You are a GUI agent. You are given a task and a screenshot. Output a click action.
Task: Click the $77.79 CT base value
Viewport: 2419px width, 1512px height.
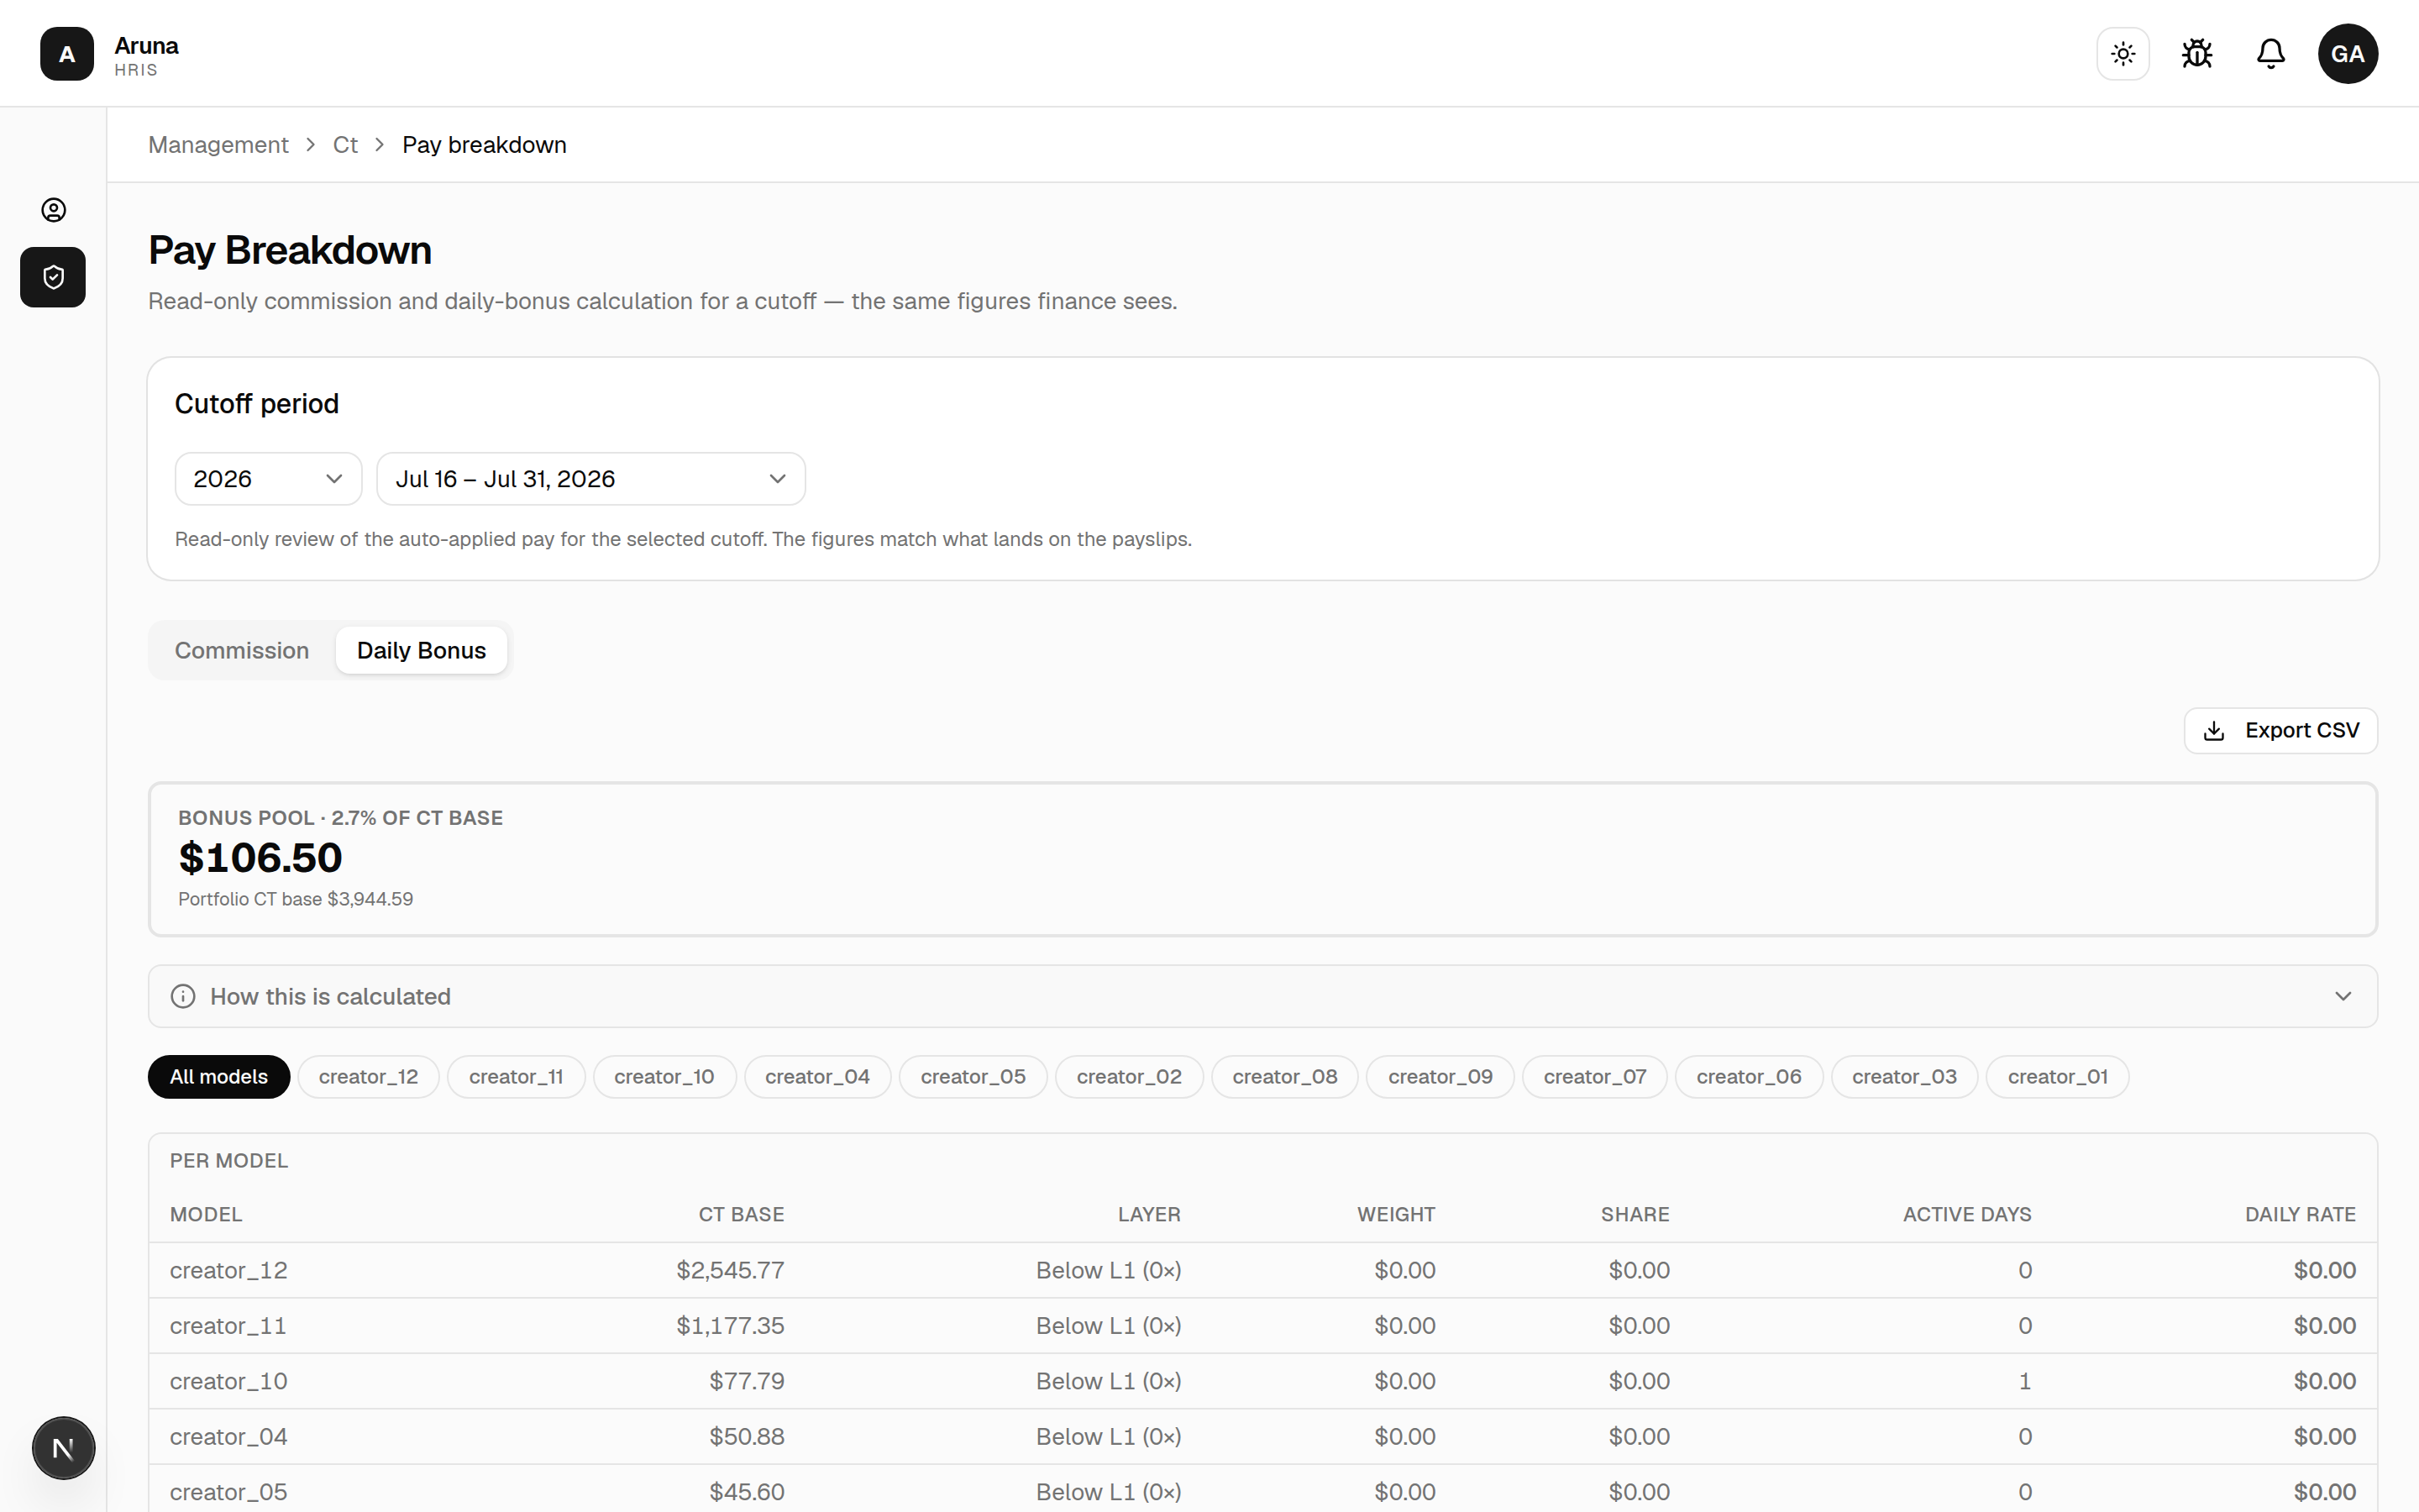tap(747, 1381)
